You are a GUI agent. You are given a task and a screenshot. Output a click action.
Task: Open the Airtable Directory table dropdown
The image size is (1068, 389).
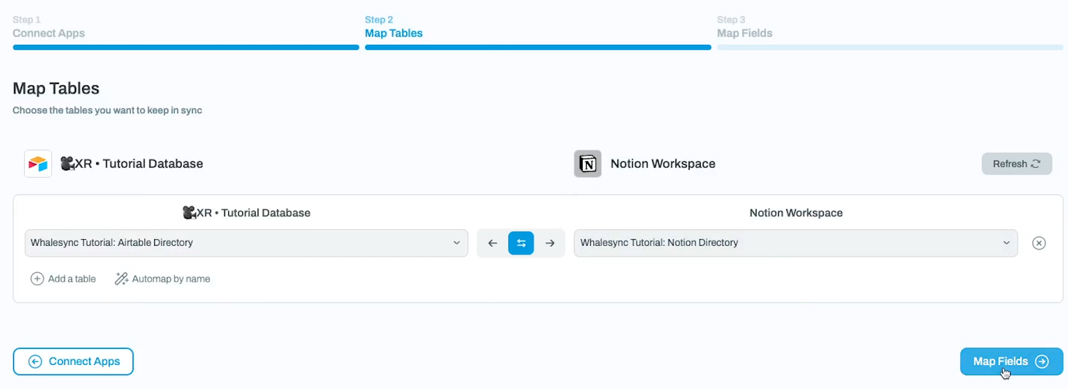(246, 243)
